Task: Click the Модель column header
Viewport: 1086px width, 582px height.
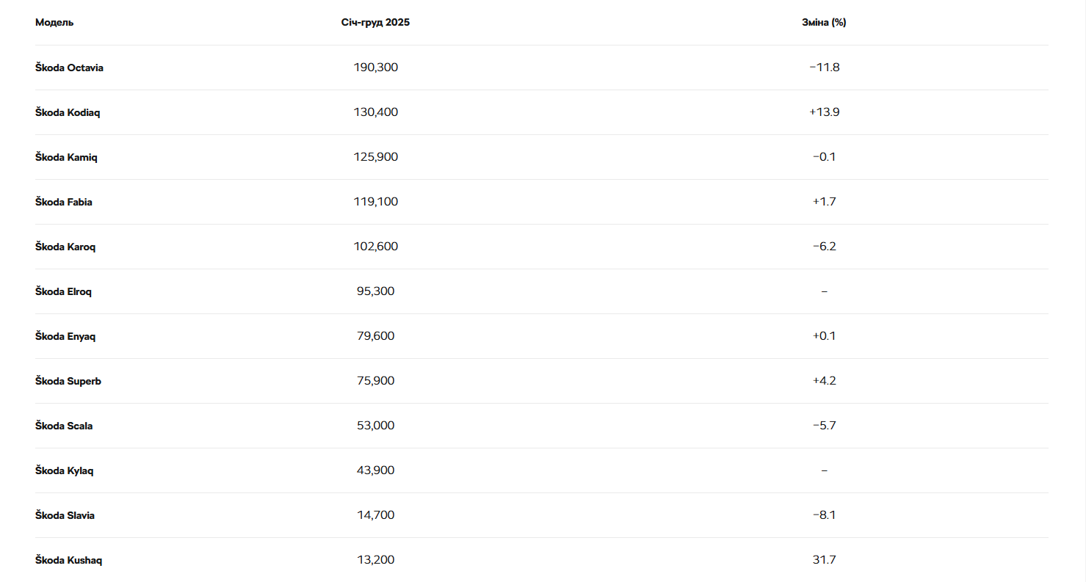Action: click(x=54, y=23)
